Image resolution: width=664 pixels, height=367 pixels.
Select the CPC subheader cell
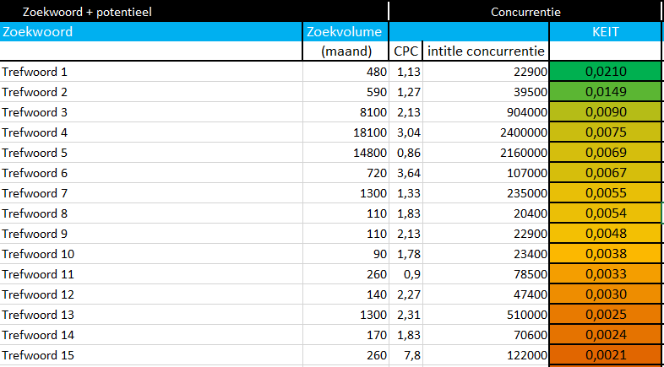(x=406, y=51)
